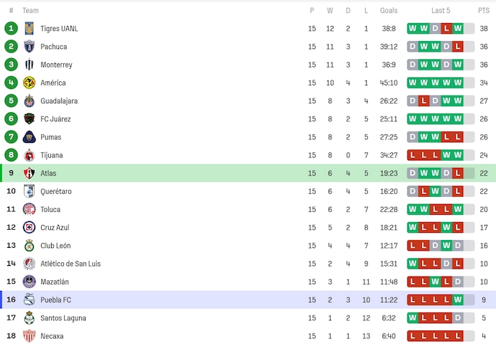The image size is (496, 347).
Task: Click the América club crest
Action: [29, 83]
